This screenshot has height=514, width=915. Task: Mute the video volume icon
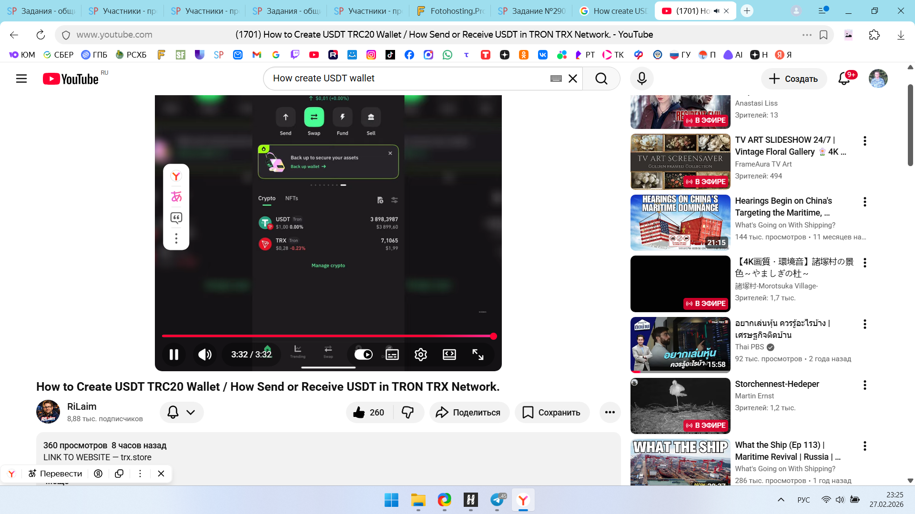pos(205,355)
